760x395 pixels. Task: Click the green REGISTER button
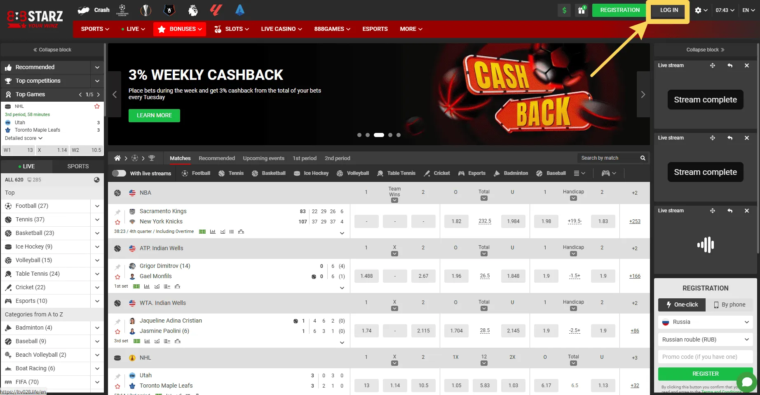tap(706, 374)
